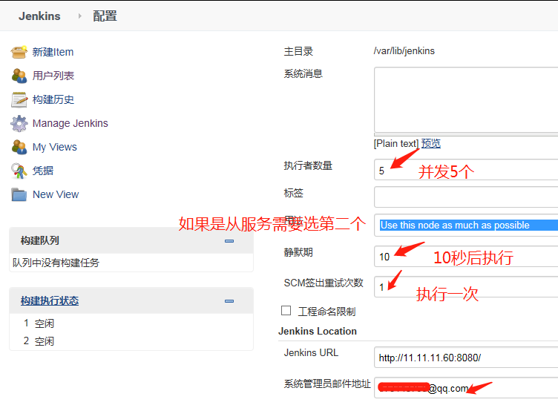Click the 凭据 keys icon
The height and width of the screenshot is (408, 558).
pyautogui.click(x=19, y=171)
